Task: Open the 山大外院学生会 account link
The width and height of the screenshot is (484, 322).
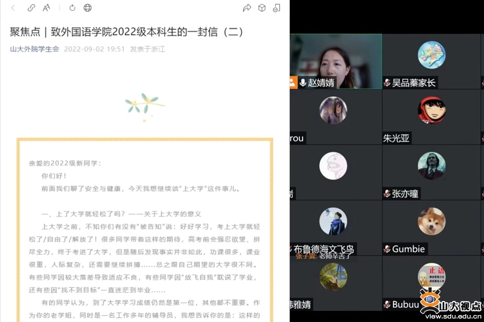Action: [34, 49]
